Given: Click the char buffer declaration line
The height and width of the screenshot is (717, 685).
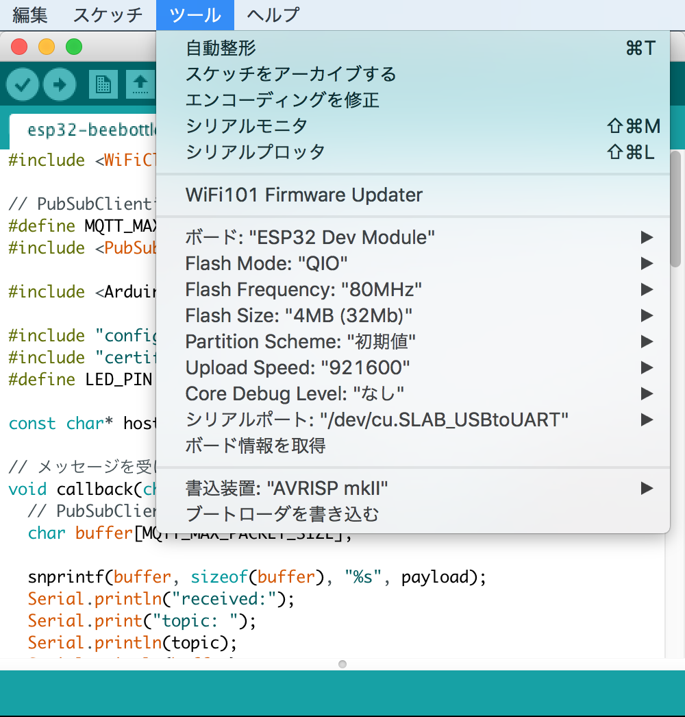Looking at the screenshot, I should click(x=190, y=533).
